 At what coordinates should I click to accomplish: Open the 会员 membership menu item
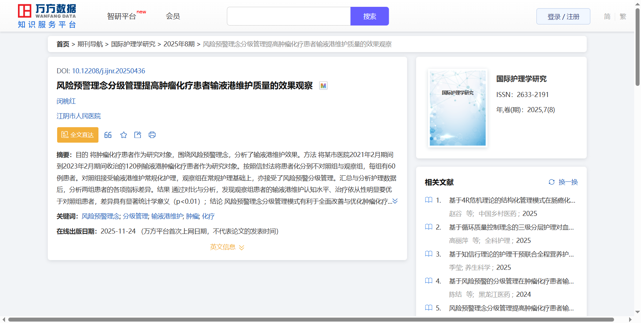click(x=173, y=16)
